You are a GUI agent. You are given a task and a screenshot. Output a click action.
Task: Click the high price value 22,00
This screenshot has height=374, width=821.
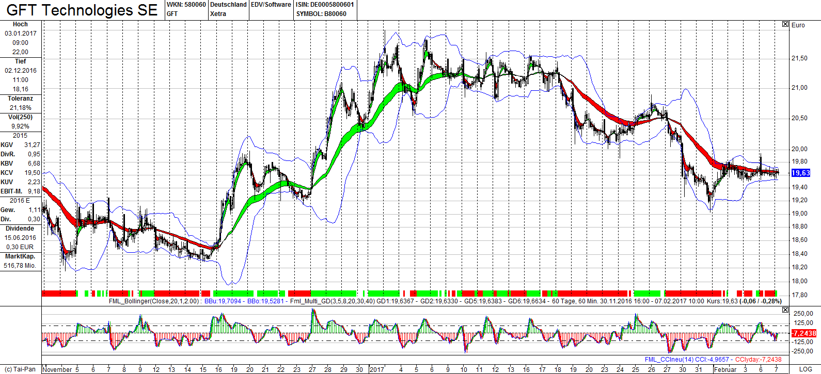21,52
